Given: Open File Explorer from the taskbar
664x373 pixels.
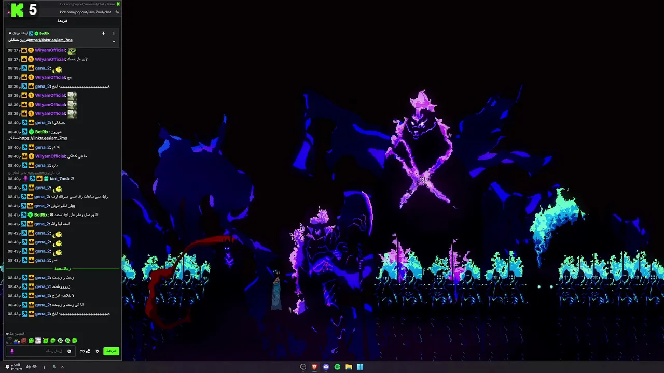Looking at the screenshot, I should pyautogui.click(x=349, y=367).
